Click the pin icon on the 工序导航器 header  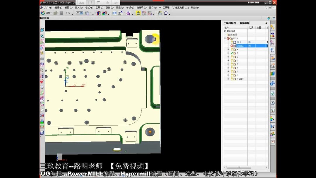tap(266, 23)
